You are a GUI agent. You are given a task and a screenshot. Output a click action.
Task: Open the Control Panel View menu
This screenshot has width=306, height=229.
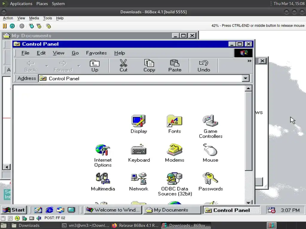click(58, 53)
